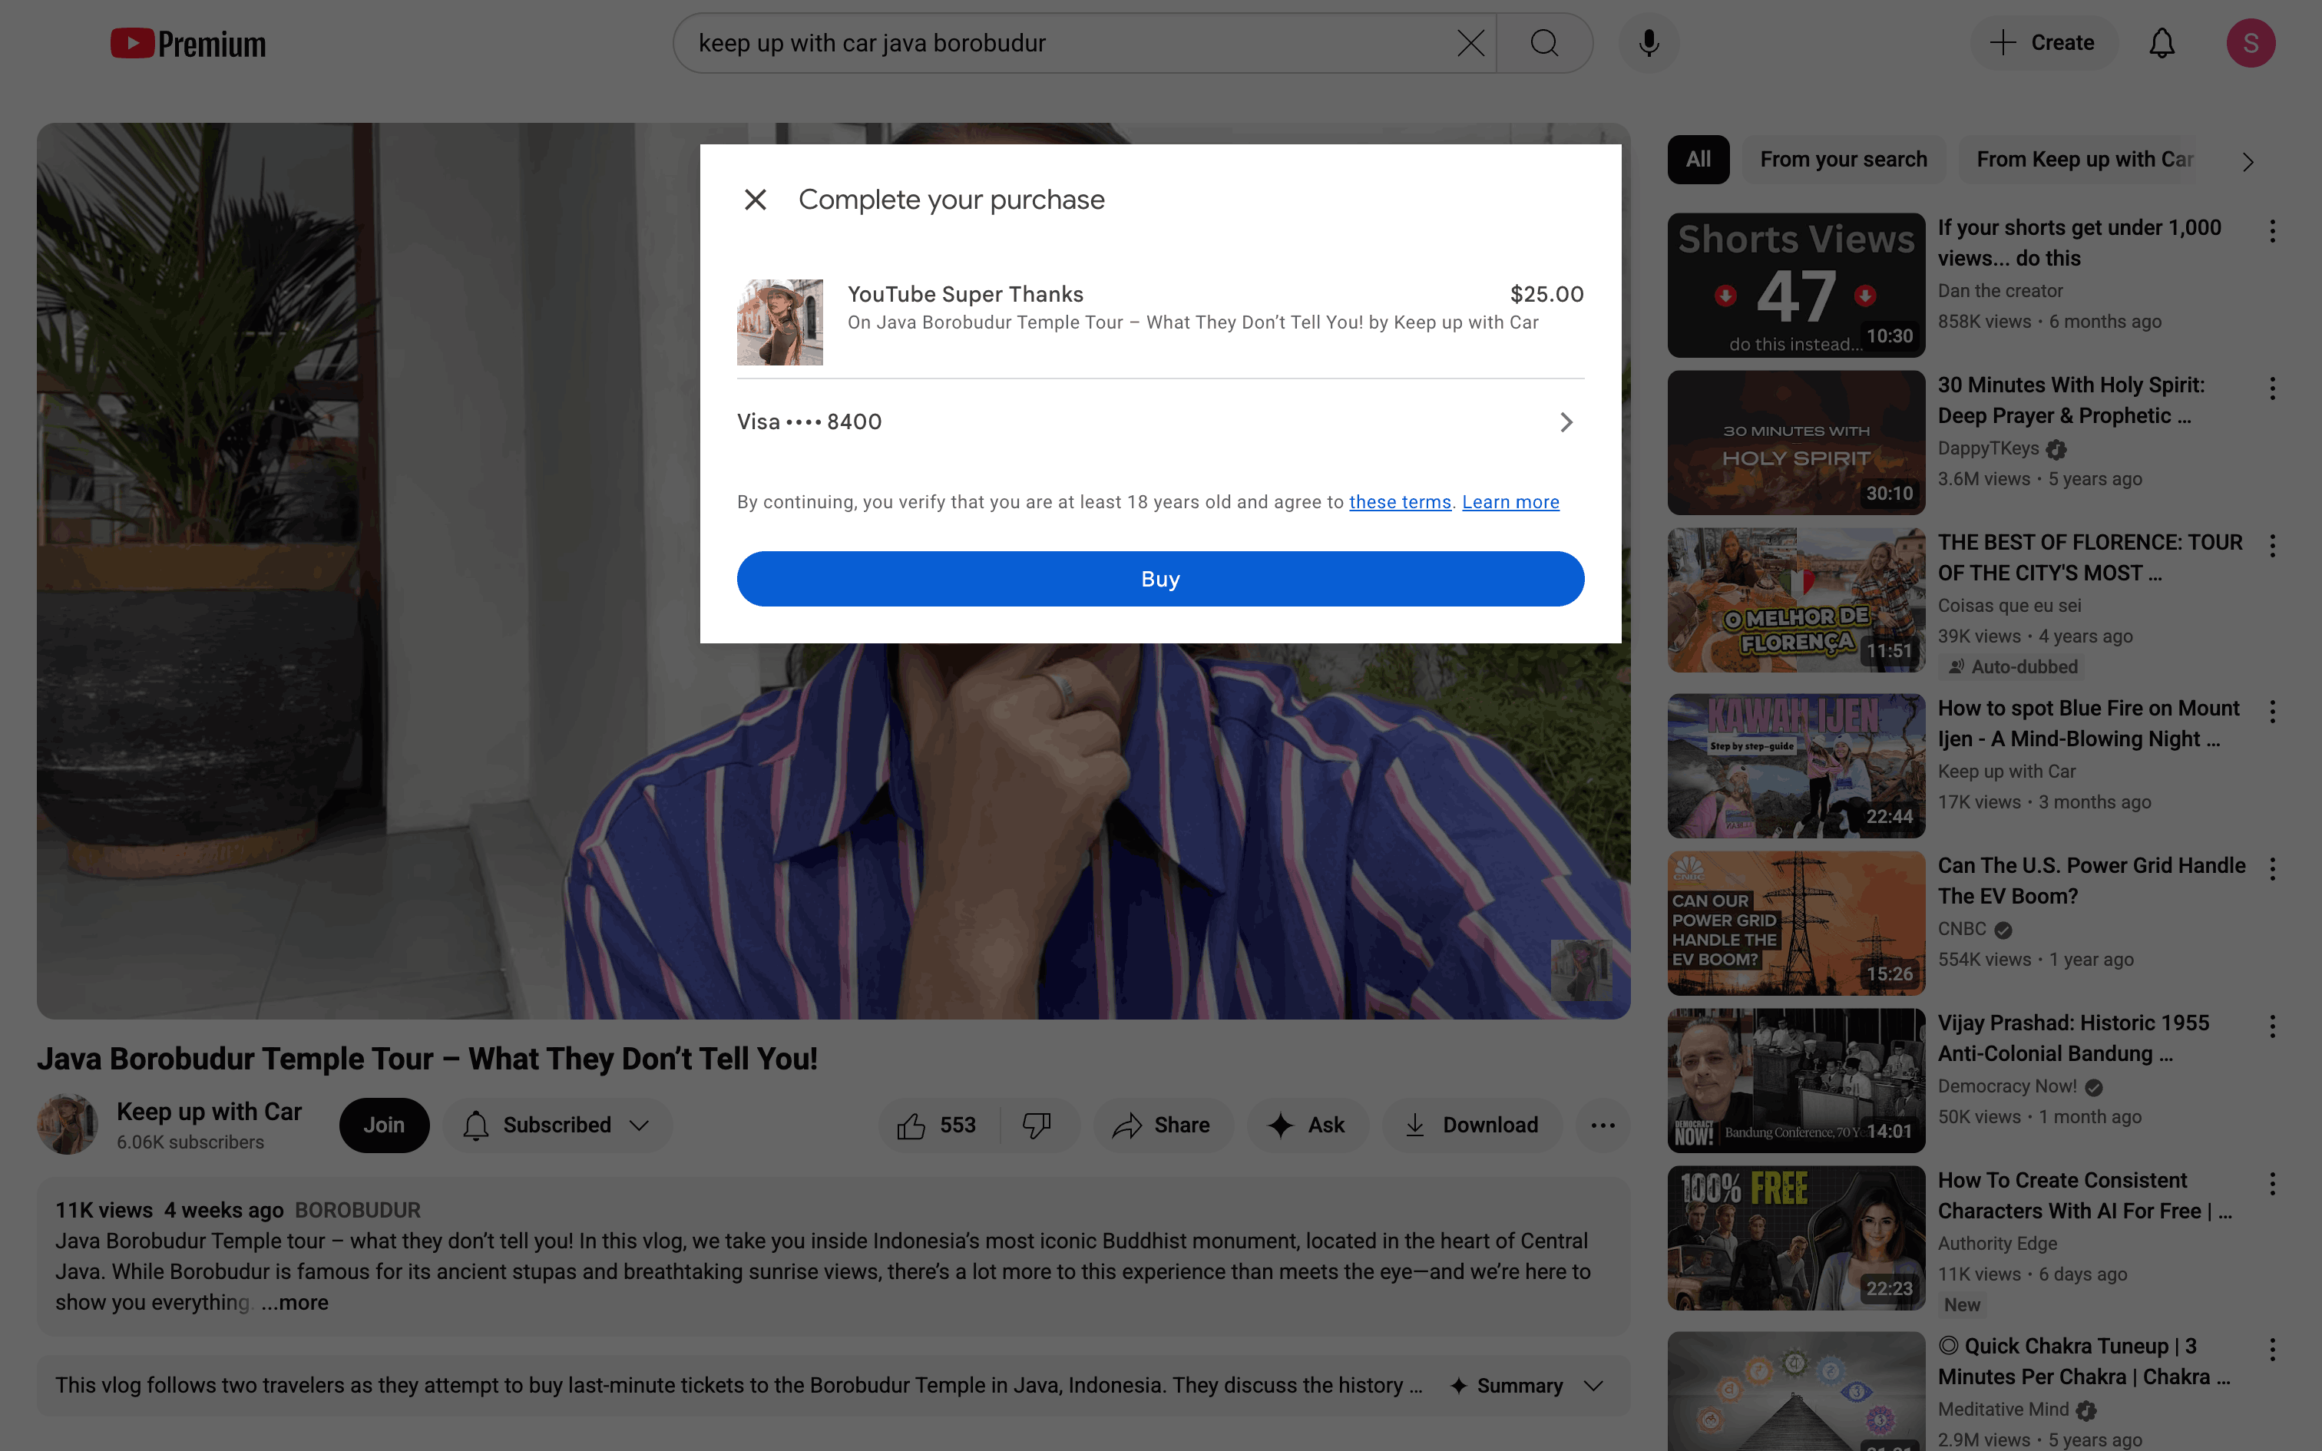This screenshot has height=1451, width=2322.
Task: Click the Join channel membership button
Action: [384, 1125]
